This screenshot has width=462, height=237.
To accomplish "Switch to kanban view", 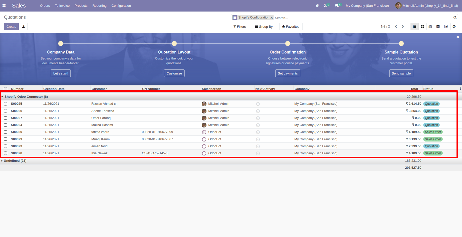I will pyautogui.click(x=422, y=26).
